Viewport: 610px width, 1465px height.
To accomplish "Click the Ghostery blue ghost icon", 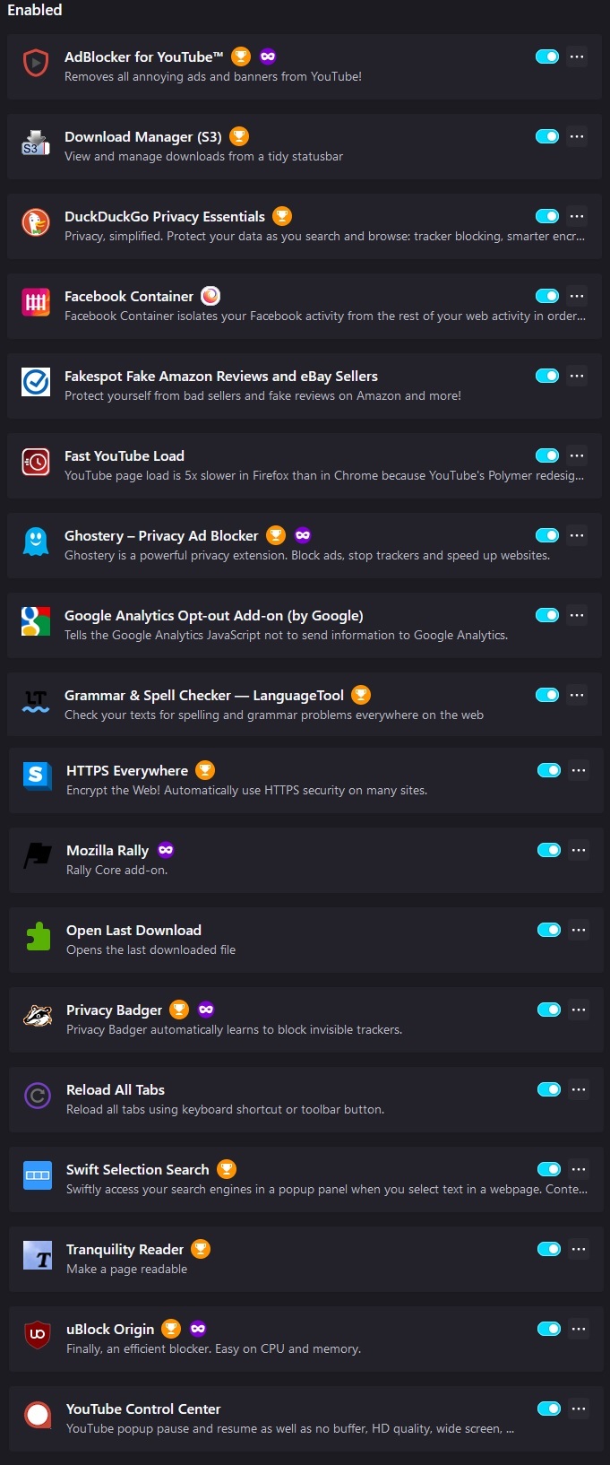I will (x=36, y=542).
